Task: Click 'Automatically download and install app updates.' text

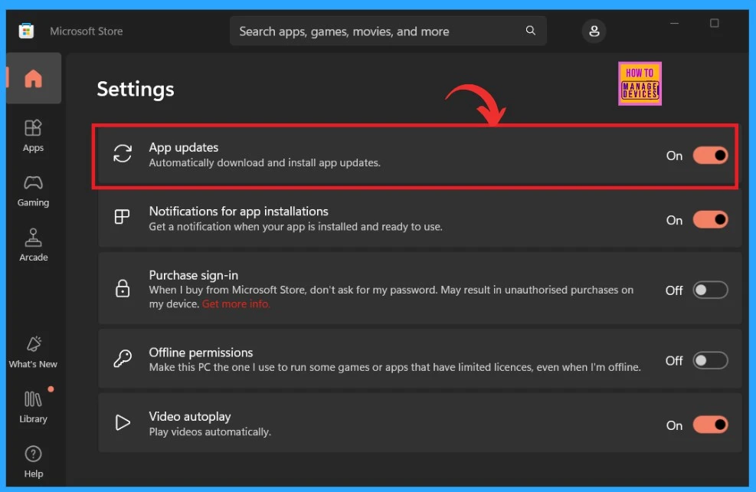Action: coord(265,162)
